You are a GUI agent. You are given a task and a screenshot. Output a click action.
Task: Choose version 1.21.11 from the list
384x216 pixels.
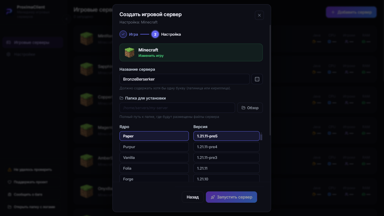(x=227, y=168)
